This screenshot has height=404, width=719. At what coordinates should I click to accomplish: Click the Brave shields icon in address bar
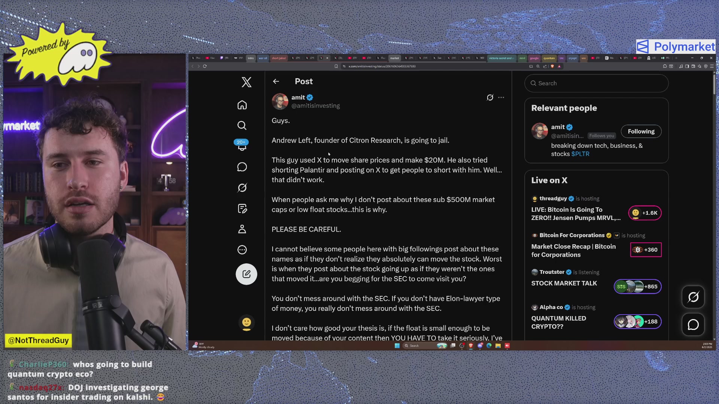click(x=552, y=66)
